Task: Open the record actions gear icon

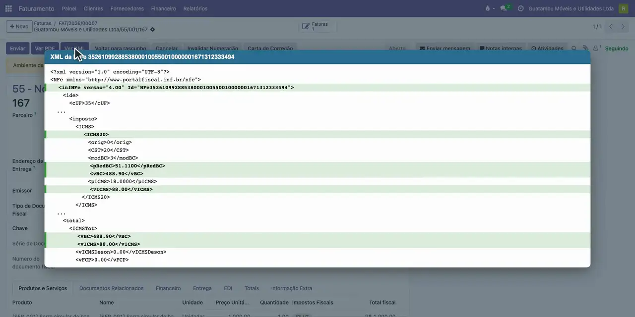Action: click(152, 30)
